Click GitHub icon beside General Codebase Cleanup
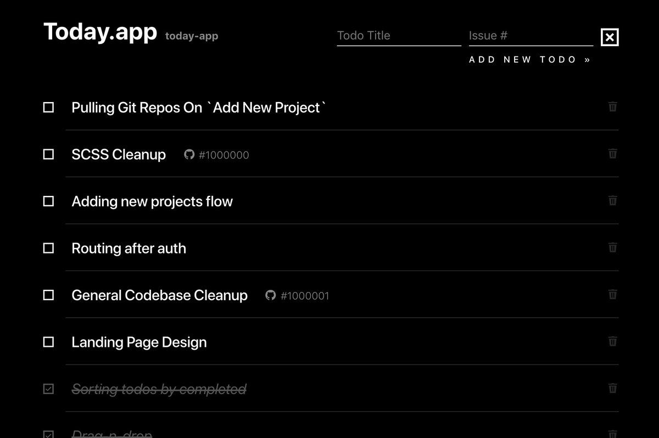The width and height of the screenshot is (659, 438). point(270,295)
